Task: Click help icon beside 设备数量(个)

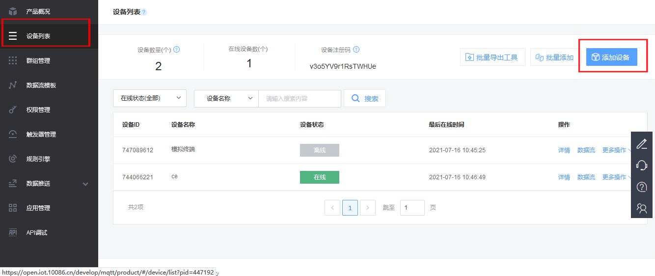Action: 177,50
